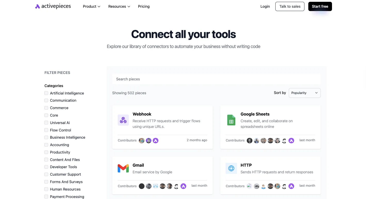Click the activepieces logo
The image size is (366, 199).
pos(53,6)
